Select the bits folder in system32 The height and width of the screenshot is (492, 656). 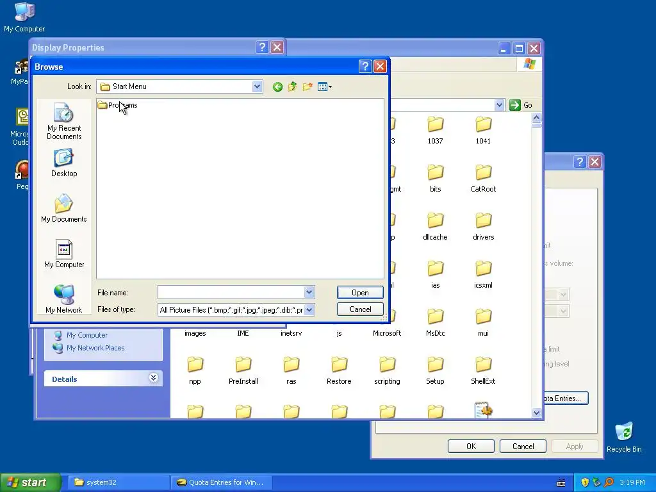(435, 178)
